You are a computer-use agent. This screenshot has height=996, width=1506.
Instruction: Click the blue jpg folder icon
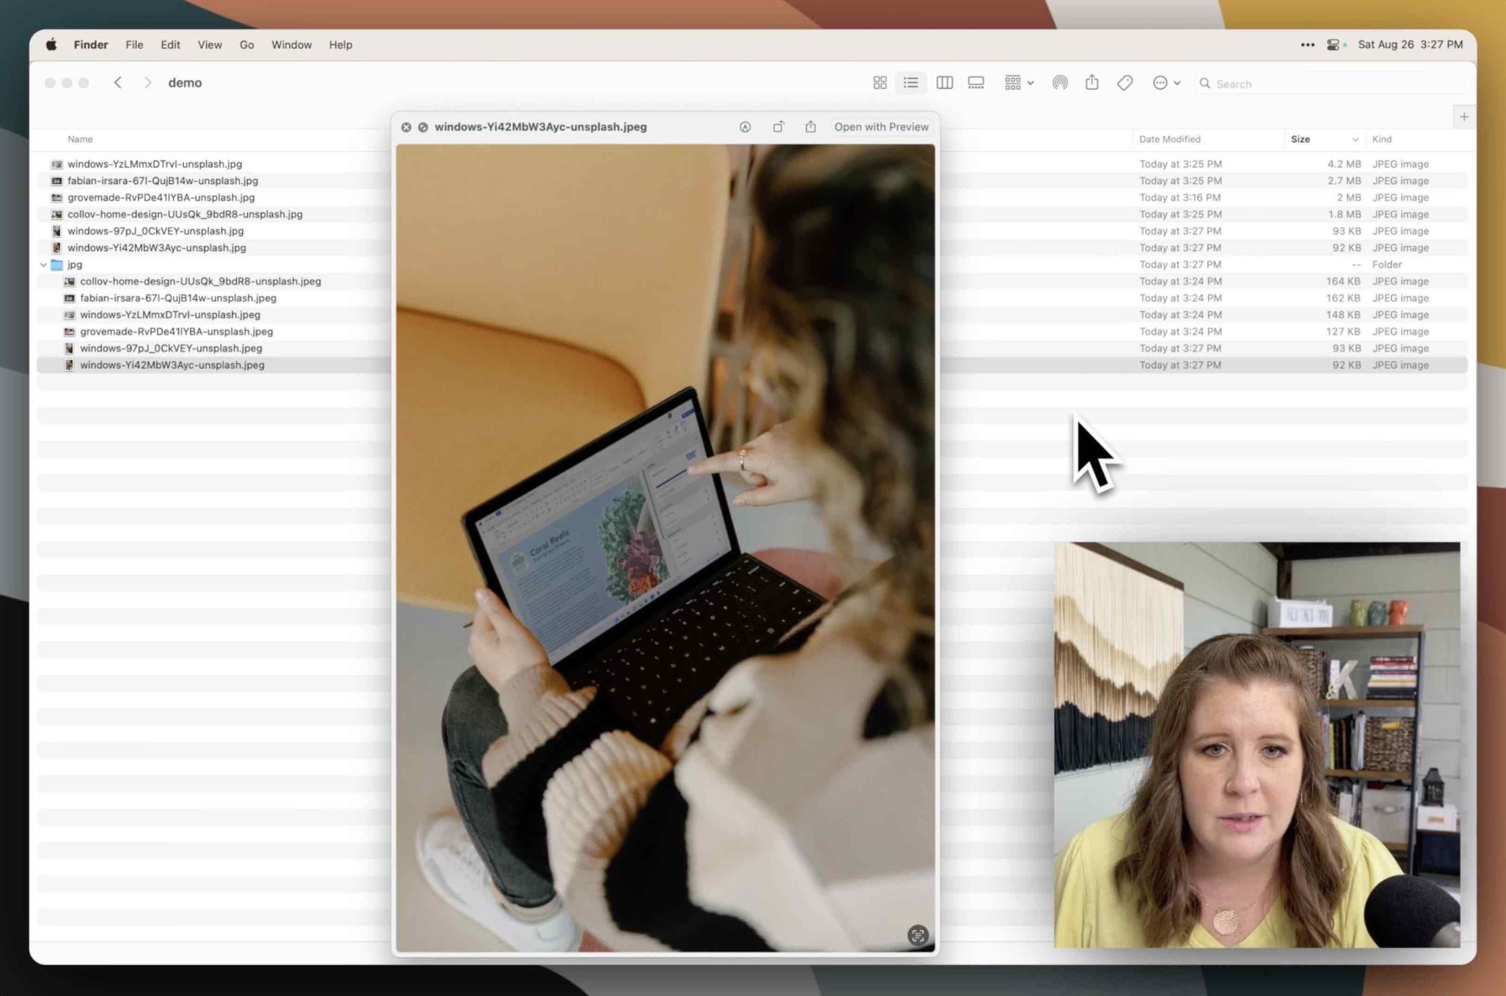(x=57, y=265)
